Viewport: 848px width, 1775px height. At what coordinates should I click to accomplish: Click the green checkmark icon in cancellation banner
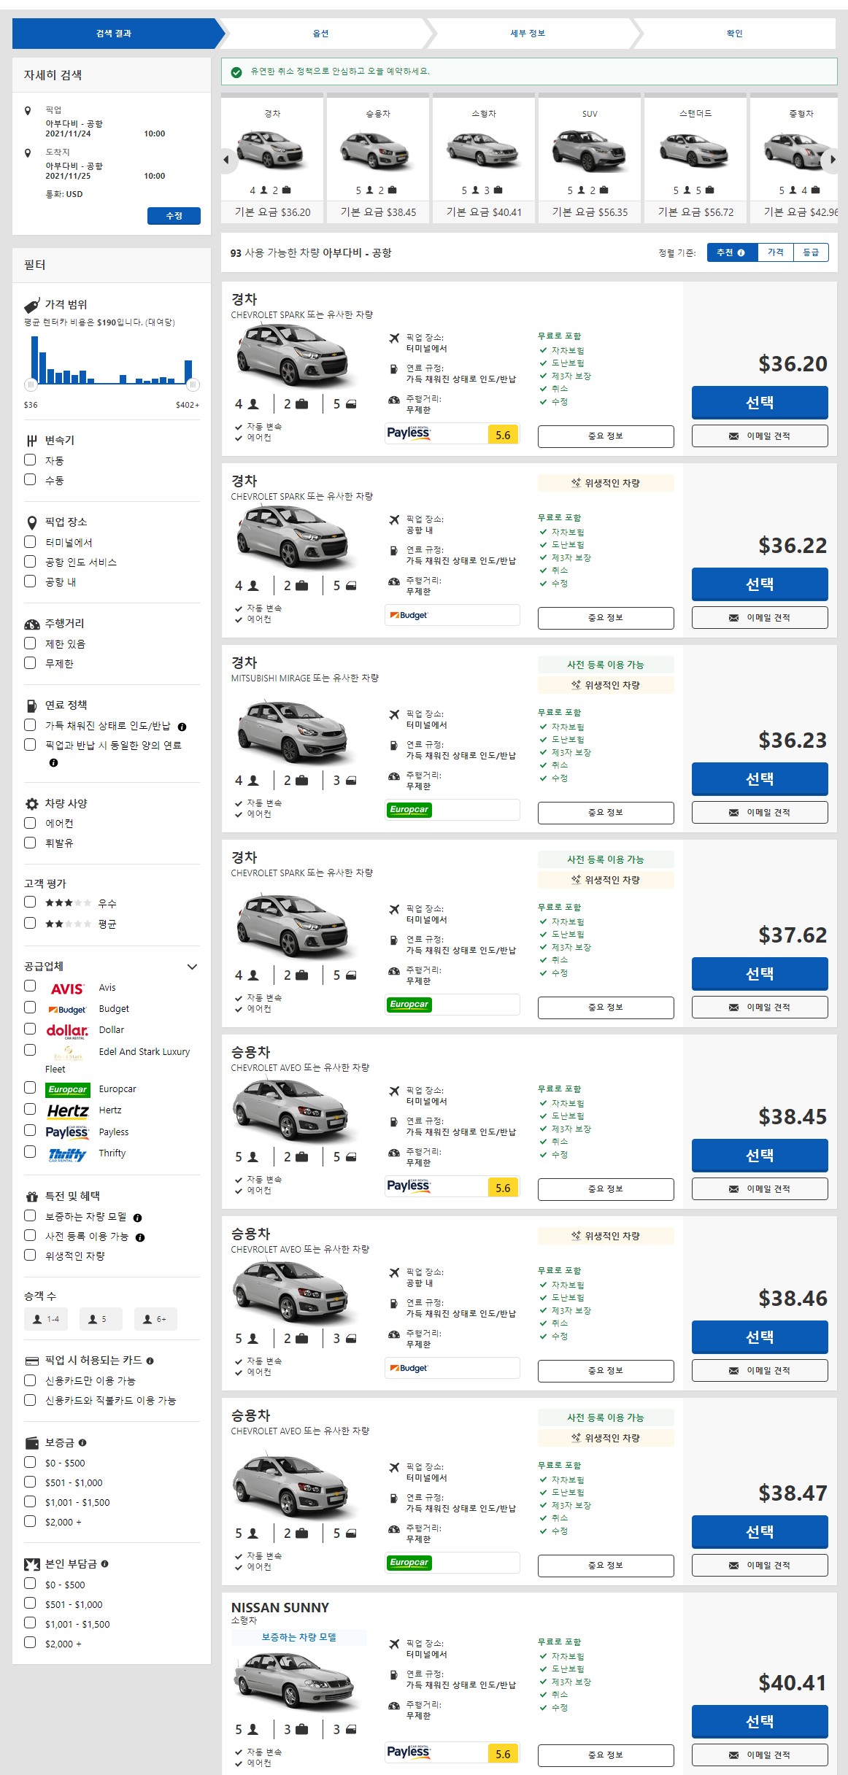pyautogui.click(x=236, y=72)
